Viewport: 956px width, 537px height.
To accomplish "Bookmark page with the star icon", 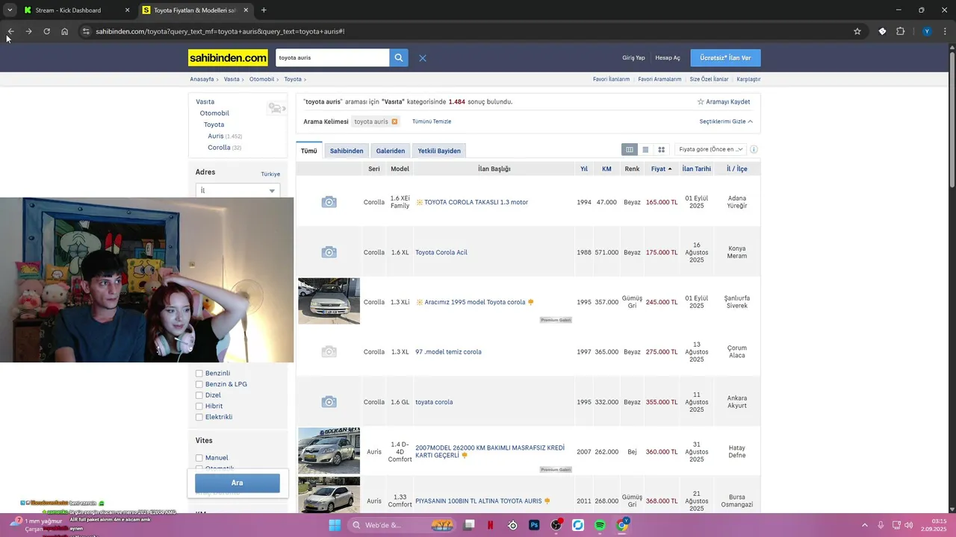I will point(857,31).
